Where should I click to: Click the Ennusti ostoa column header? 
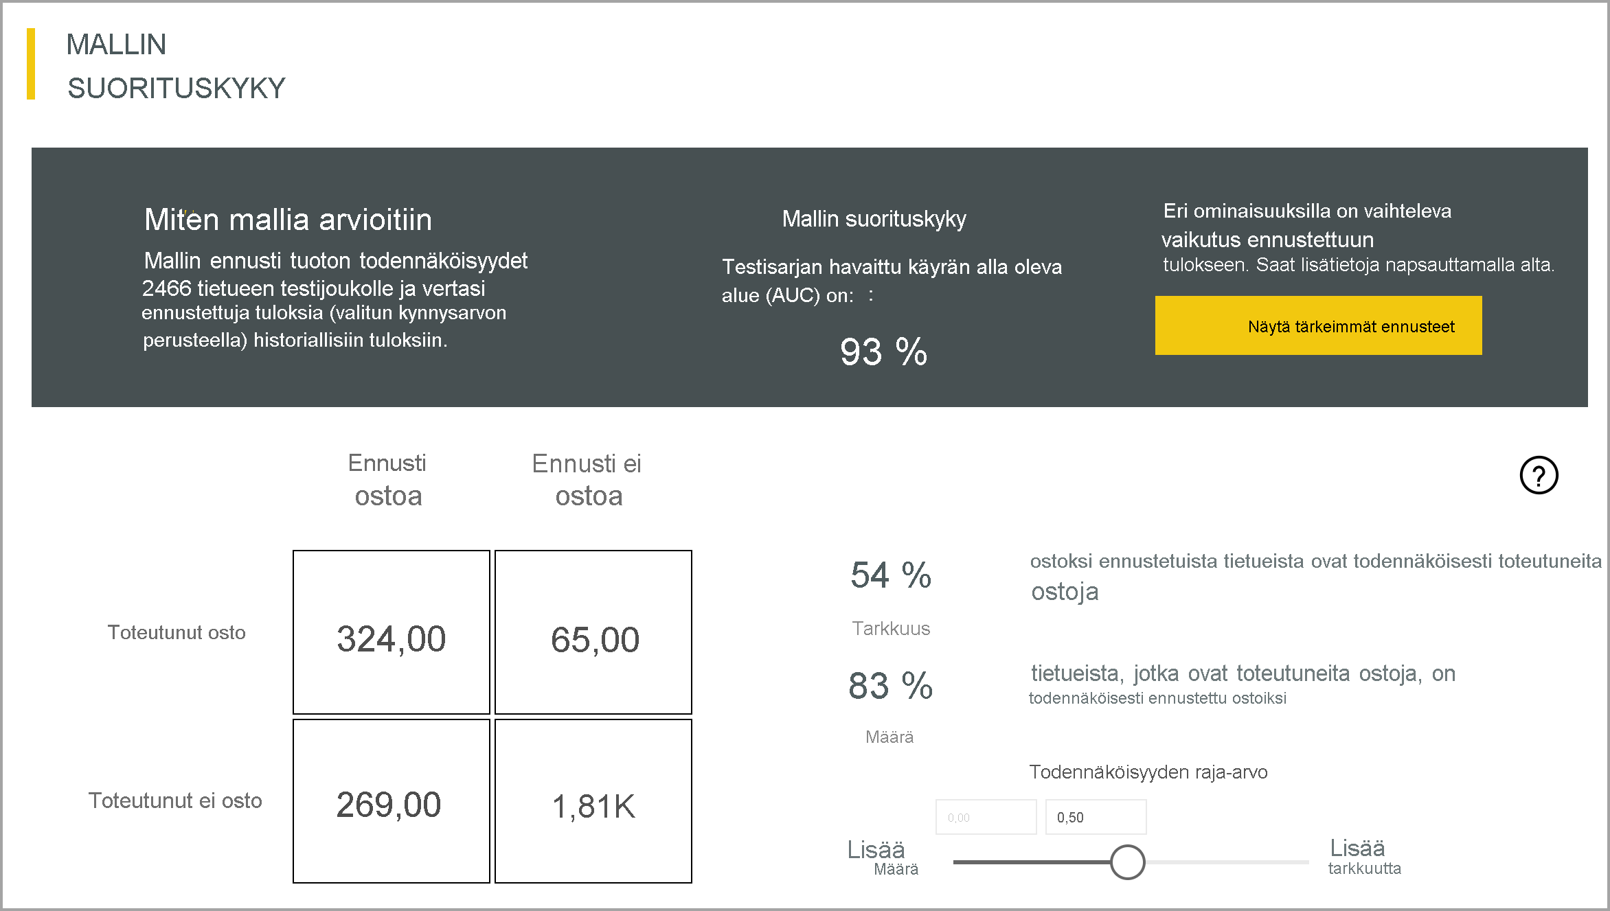tap(388, 479)
